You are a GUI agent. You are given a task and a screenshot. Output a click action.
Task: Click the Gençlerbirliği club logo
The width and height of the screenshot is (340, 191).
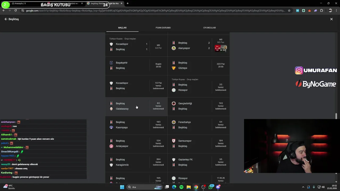[174, 103]
